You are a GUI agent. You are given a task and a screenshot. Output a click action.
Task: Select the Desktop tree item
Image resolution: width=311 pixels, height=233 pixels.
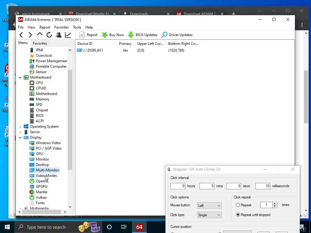pos(39,164)
